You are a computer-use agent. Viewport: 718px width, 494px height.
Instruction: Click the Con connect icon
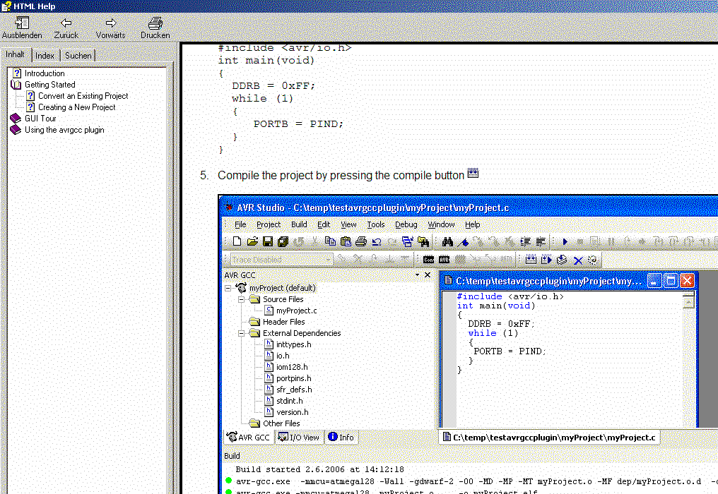428,260
